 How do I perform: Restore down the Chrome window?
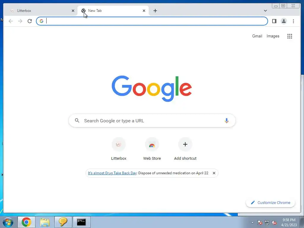(x=283, y=6)
